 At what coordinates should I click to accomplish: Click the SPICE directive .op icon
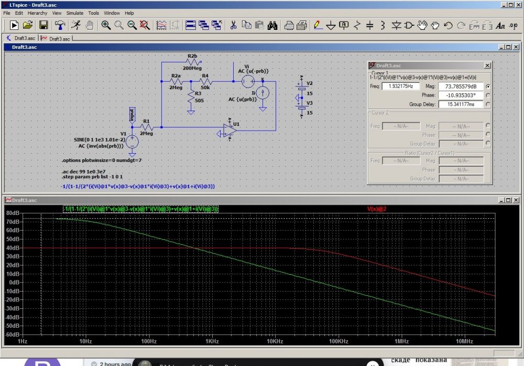(x=513, y=25)
